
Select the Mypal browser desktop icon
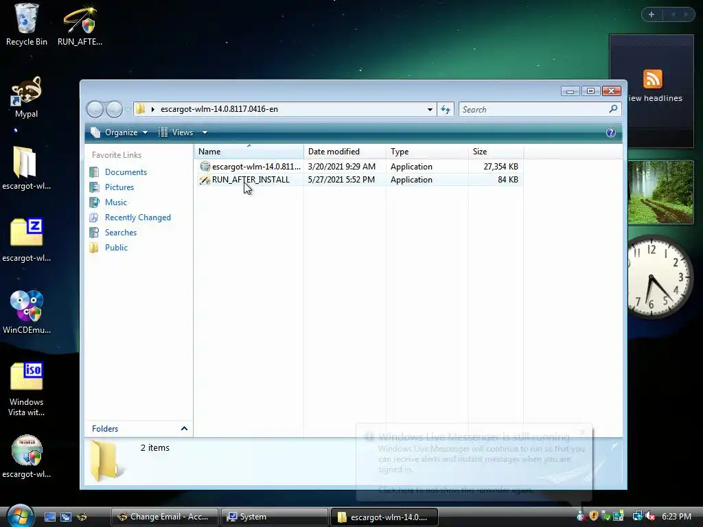(27, 97)
